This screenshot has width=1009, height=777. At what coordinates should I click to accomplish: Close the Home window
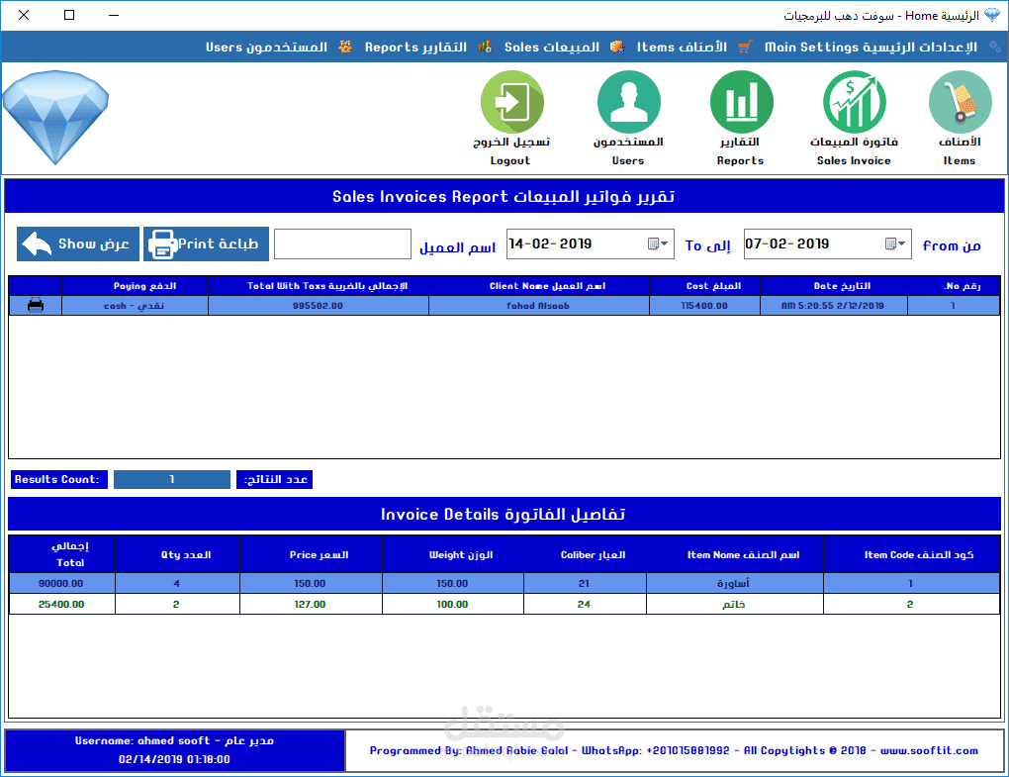[x=24, y=15]
